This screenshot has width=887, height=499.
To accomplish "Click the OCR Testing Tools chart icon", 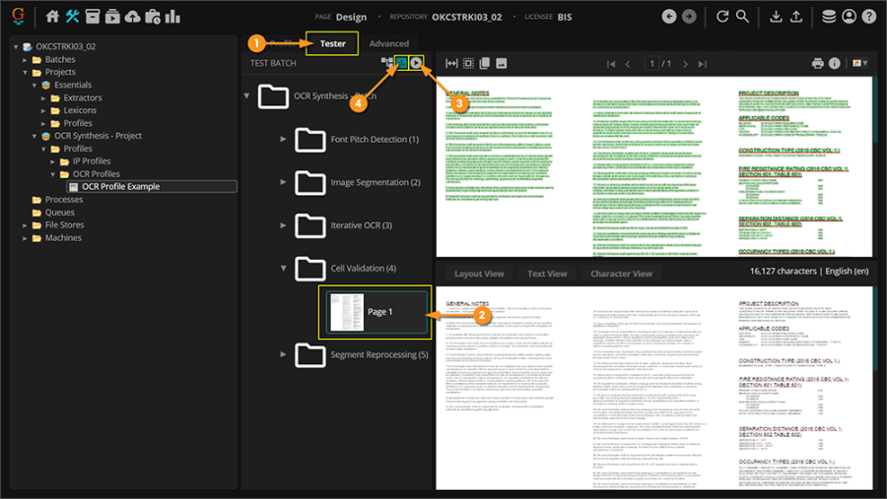I will 401,63.
